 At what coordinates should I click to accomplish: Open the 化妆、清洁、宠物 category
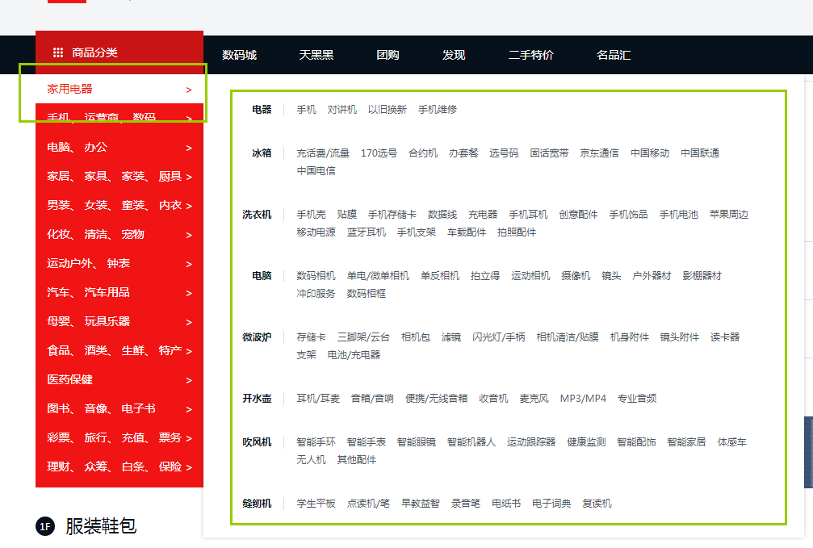tap(95, 234)
